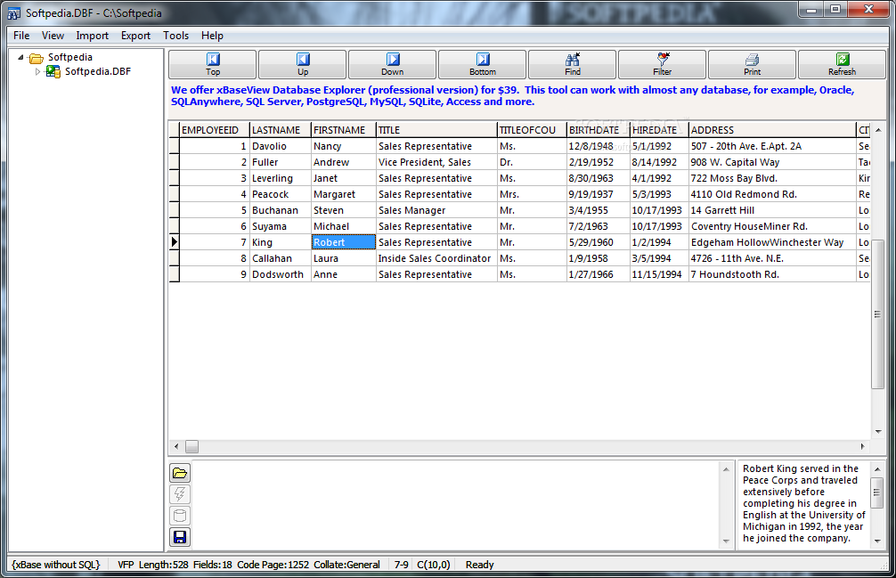This screenshot has height=578, width=896.
Task: Select the Inside Sales Coordinator cell
Action: pos(436,258)
